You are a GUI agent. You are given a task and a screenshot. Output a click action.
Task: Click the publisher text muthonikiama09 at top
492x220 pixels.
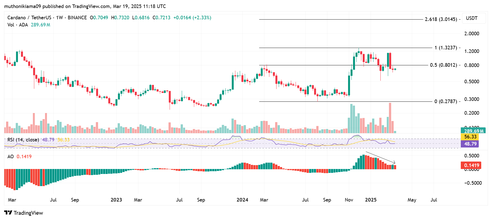23,6
